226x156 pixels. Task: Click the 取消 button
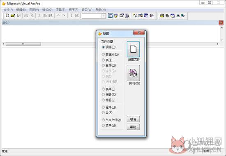tap(133, 119)
